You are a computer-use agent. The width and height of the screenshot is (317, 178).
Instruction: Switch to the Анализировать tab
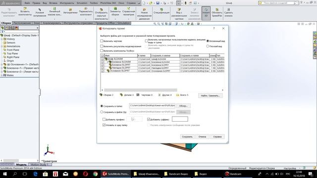(52, 23)
